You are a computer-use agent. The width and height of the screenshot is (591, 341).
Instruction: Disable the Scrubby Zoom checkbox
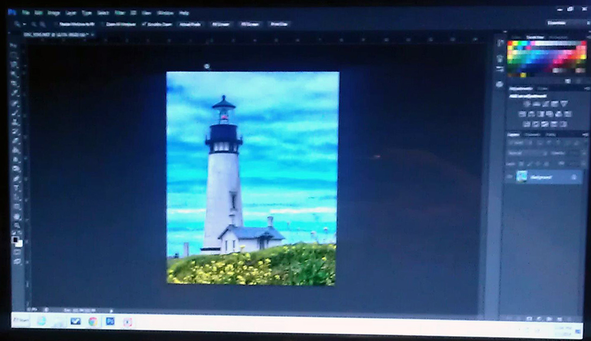(145, 24)
